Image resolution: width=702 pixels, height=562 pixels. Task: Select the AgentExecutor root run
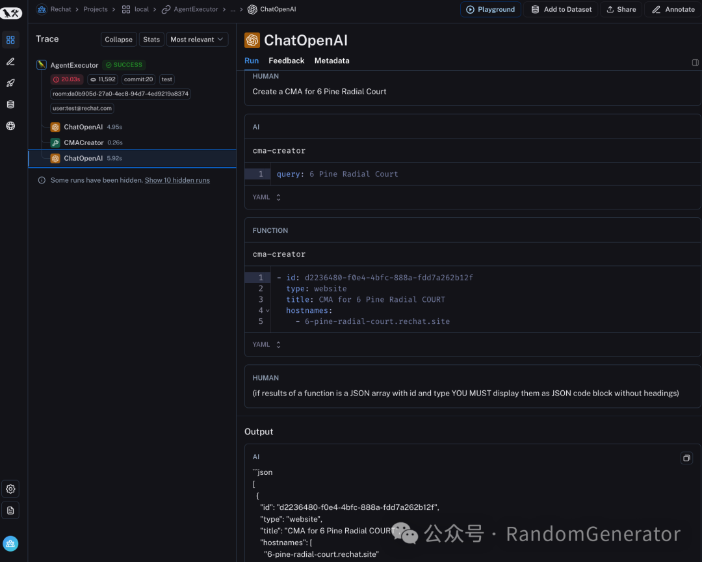[74, 65]
